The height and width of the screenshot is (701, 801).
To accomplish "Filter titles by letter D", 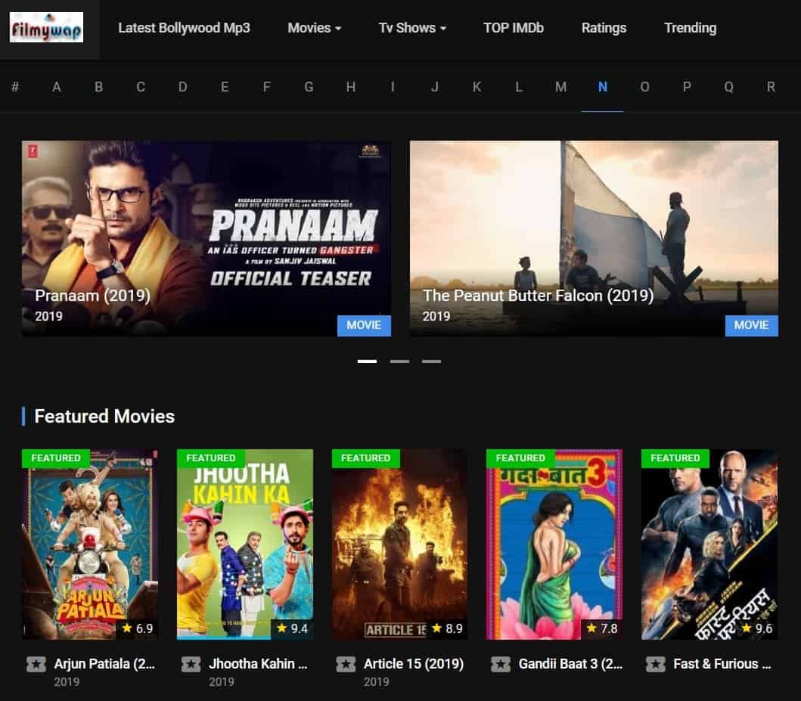I will 183,87.
